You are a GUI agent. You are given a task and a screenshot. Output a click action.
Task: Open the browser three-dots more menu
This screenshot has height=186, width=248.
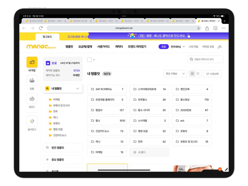[224, 28]
